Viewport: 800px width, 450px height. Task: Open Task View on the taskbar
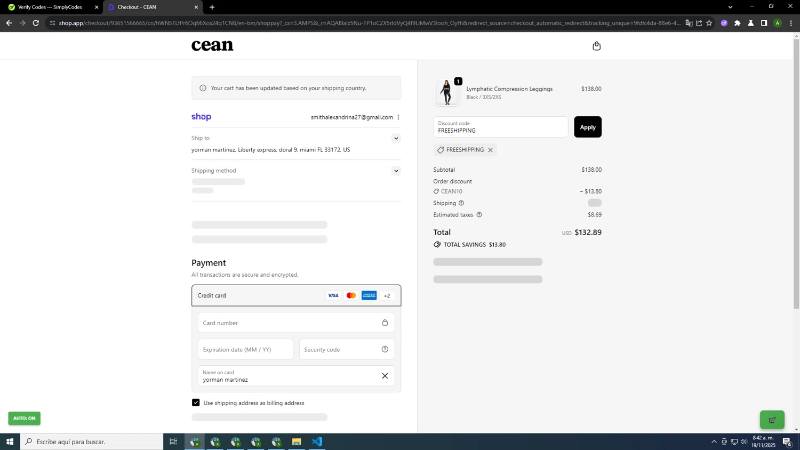(x=173, y=441)
